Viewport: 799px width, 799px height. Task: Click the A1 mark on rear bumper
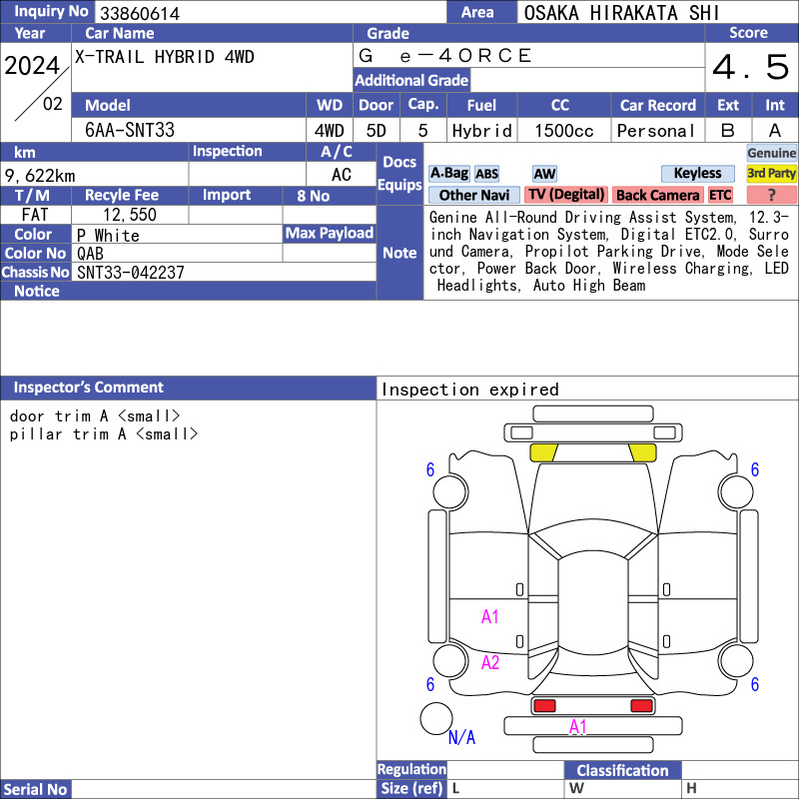click(x=578, y=727)
